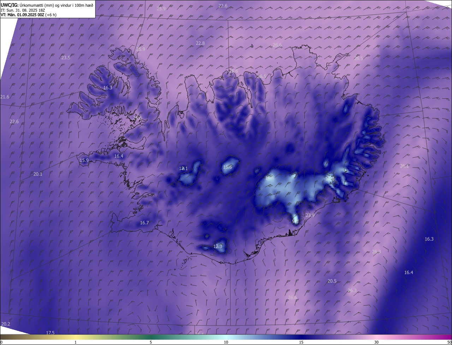Click the 26.1 value label

coord(404,166)
